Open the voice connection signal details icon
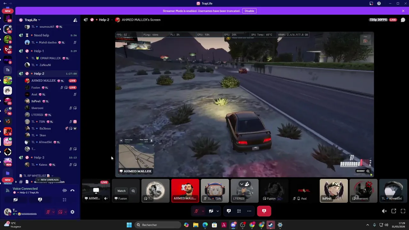The width and height of the screenshot is (409, 230). point(7,190)
